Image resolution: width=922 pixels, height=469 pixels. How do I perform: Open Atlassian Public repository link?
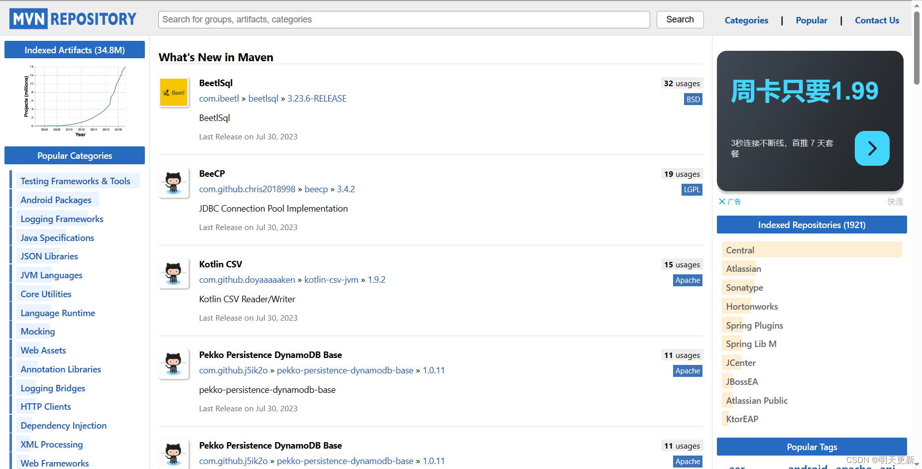757,401
